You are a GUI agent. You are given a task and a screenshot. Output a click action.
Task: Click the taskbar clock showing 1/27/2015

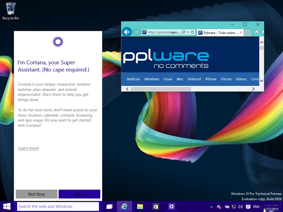(x=271, y=207)
